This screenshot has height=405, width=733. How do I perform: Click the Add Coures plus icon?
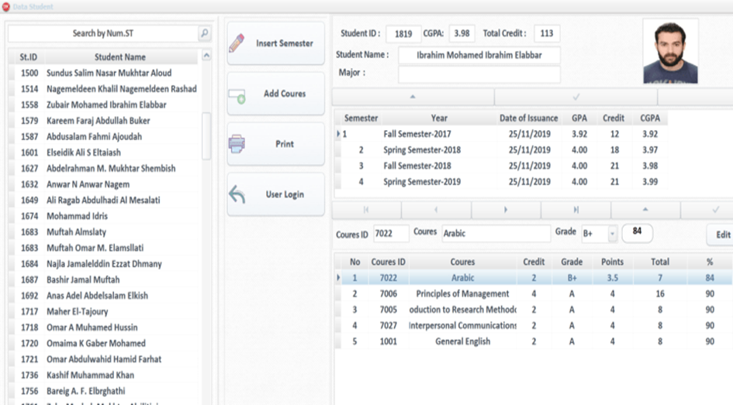click(237, 96)
